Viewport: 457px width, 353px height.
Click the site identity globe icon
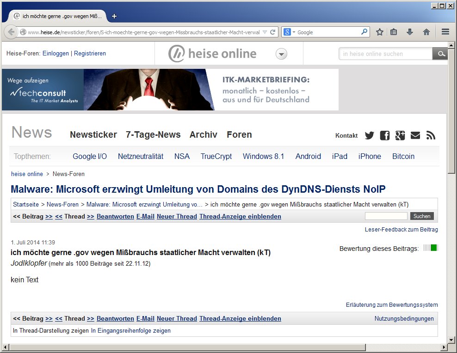(23, 32)
